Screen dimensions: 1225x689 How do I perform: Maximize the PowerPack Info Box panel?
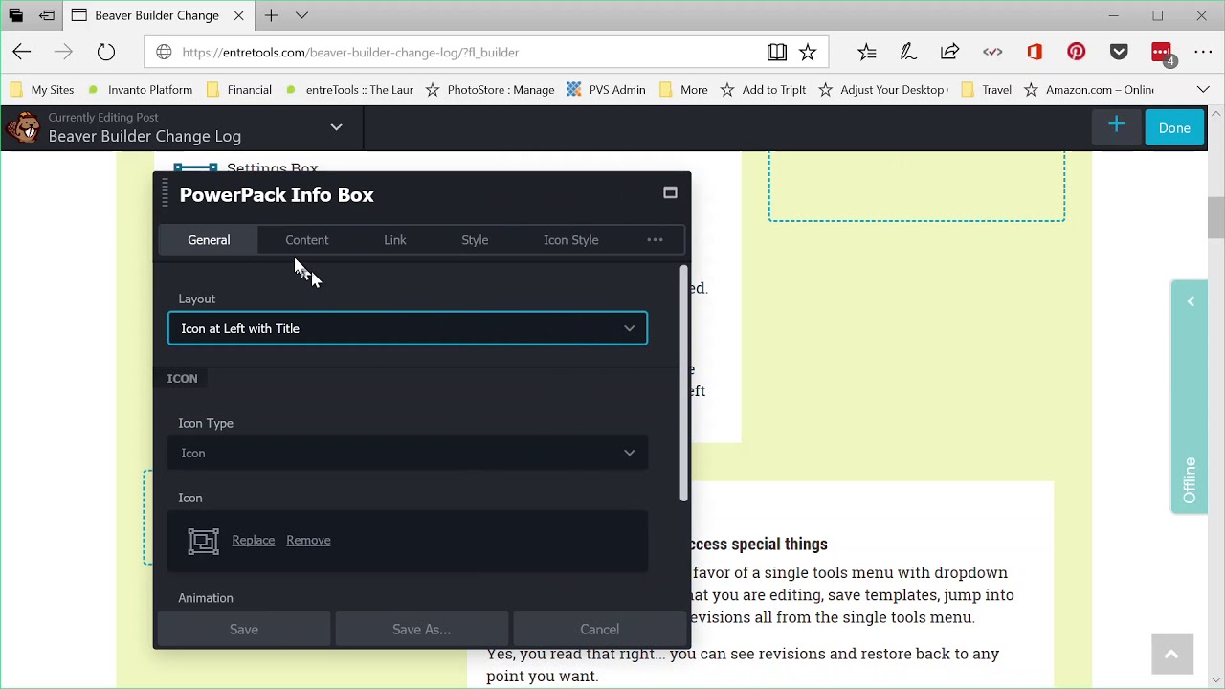(x=670, y=192)
